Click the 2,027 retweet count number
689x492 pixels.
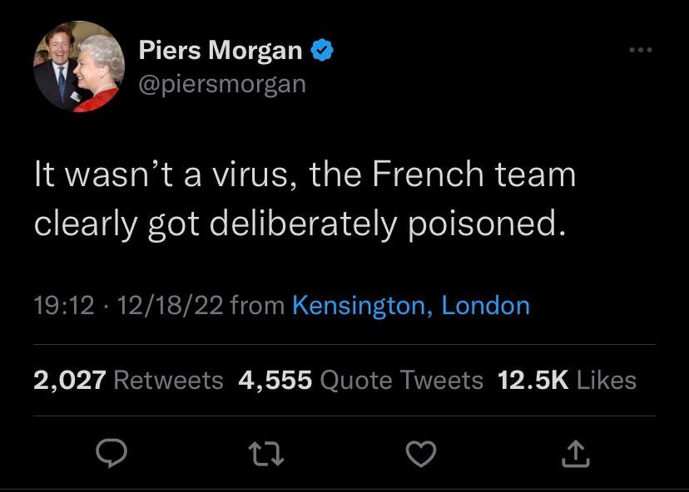[x=70, y=381]
